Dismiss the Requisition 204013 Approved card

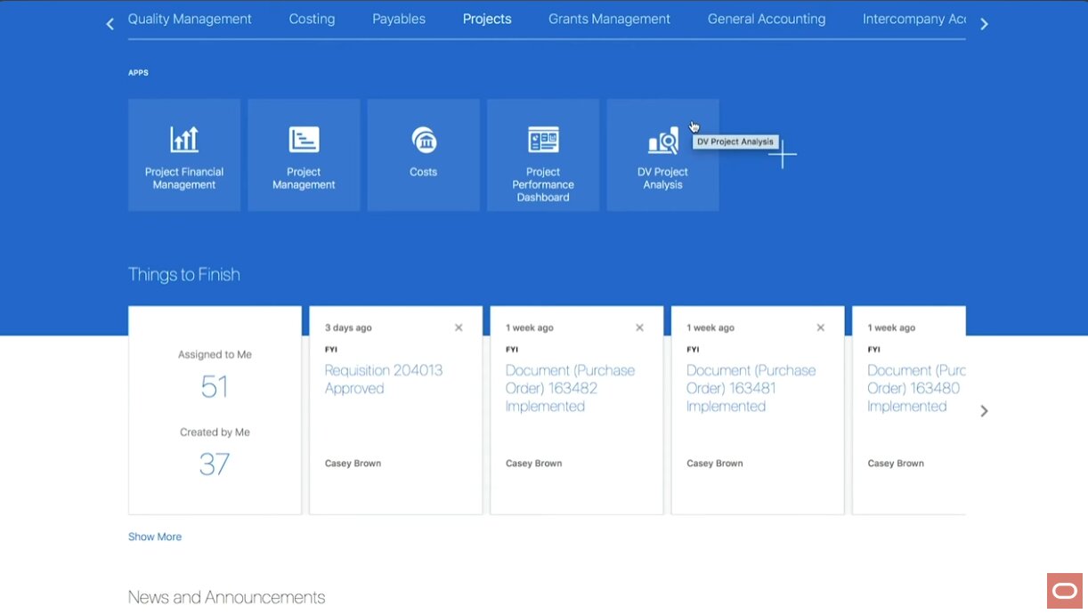(459, 327)
